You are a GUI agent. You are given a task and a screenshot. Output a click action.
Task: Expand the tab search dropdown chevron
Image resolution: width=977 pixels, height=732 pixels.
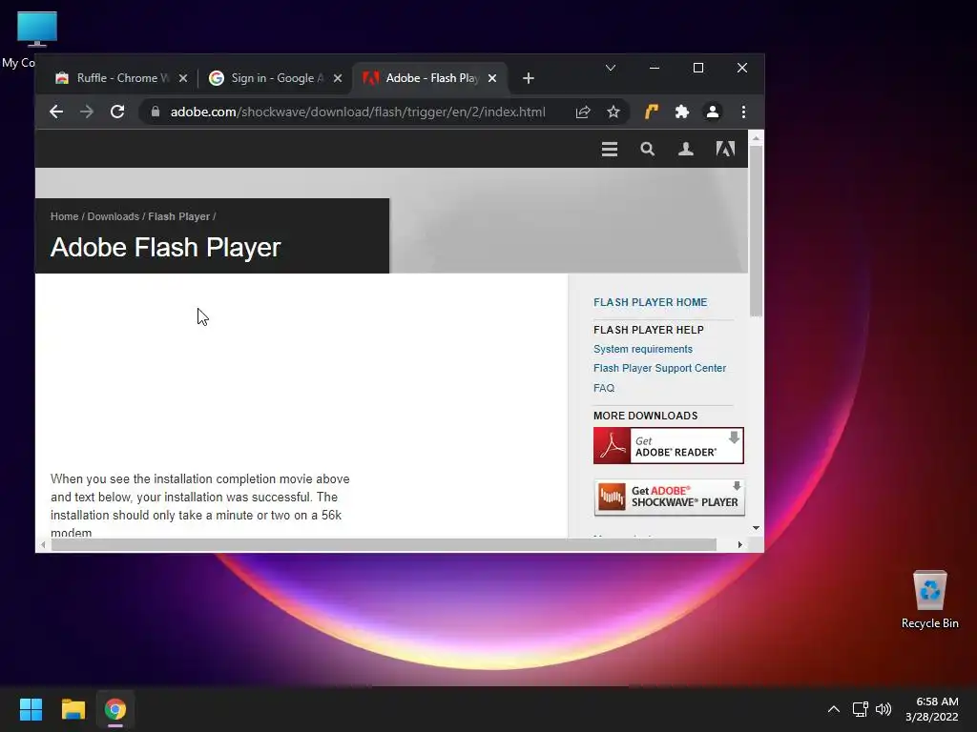611,68
